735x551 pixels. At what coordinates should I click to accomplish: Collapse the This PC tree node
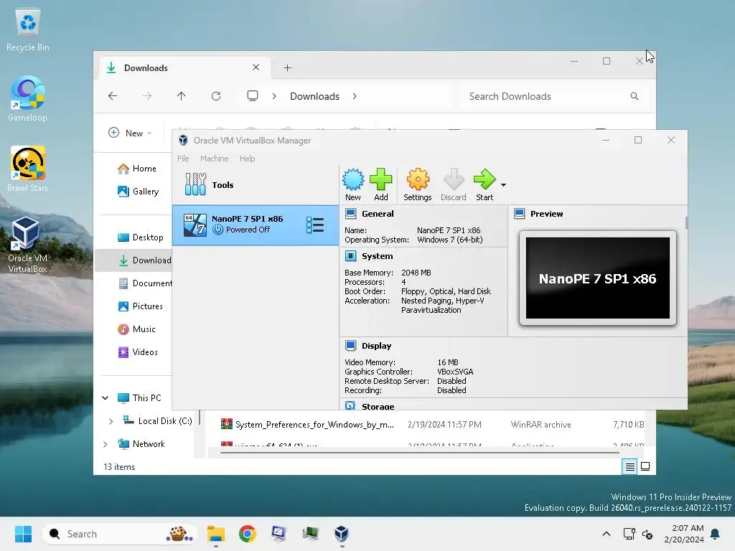(x=106, y=397)
